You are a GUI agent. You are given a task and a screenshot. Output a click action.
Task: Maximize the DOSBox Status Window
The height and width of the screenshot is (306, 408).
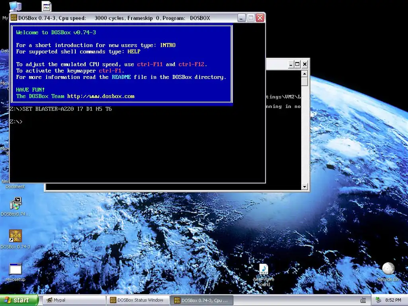[x=297, y=64]
